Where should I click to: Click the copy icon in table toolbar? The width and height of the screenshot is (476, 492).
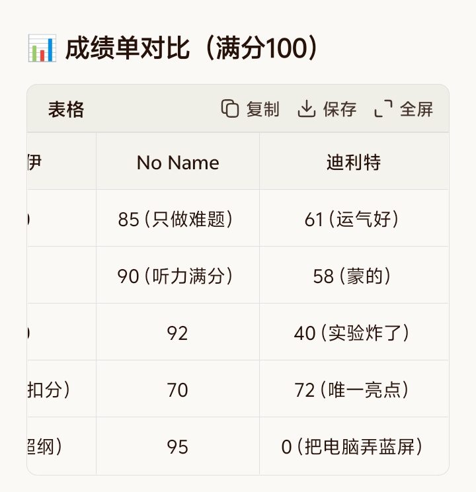229,109
